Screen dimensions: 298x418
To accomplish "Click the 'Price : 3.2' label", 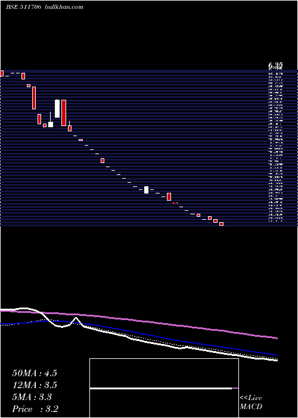I will coord(35,408).
